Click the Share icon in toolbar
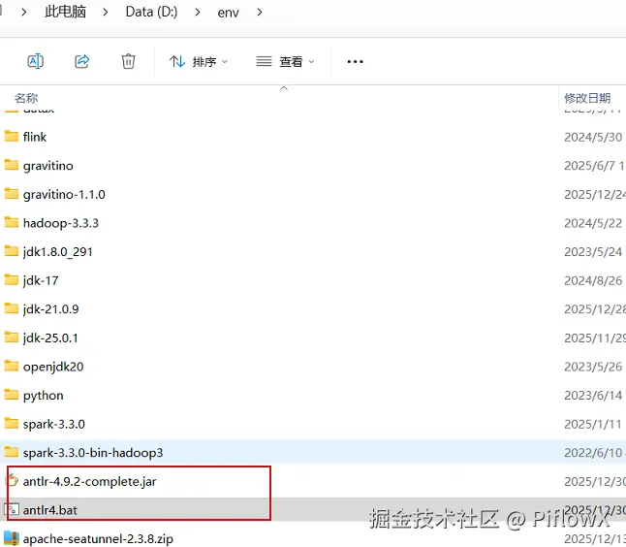Image resolution: width=626 pixels, height=547 pixels. tap(81, 61)
